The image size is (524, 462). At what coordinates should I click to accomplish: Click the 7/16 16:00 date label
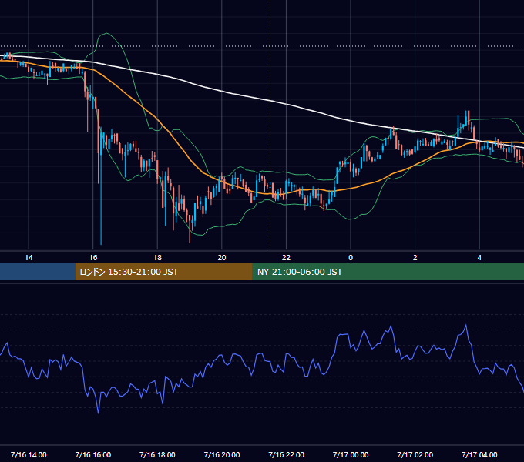pos(93,454)
